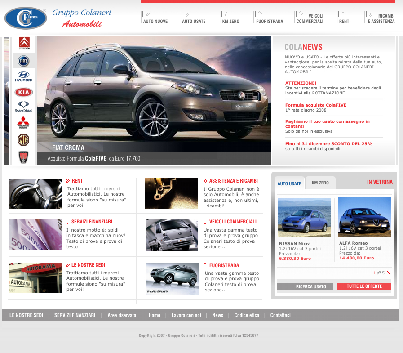Open the Servizi Finanziari section heading
The image size is (403, 353).
point(92,222)
